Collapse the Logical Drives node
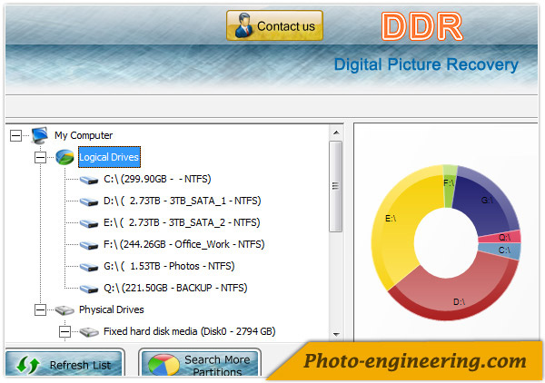Viewport: 545px width, 383px height. pyautogui.click(x=40, y=157)
